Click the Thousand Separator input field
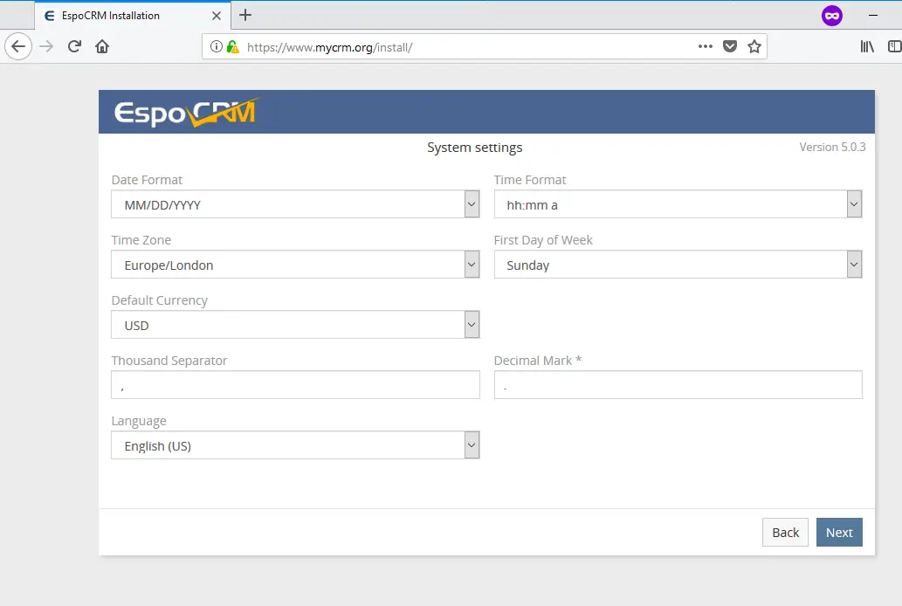902x606 pixels. (x=295, y=385)
